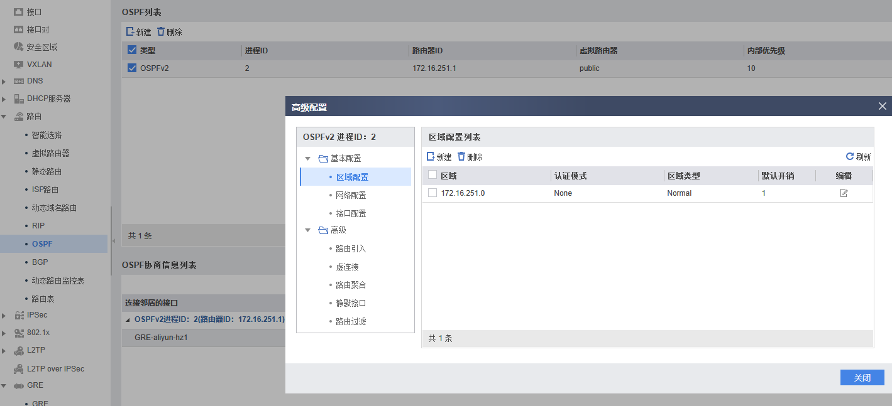Click the refresh icon in area config list
The image size is (892, 406).
[x=850, y=157]
